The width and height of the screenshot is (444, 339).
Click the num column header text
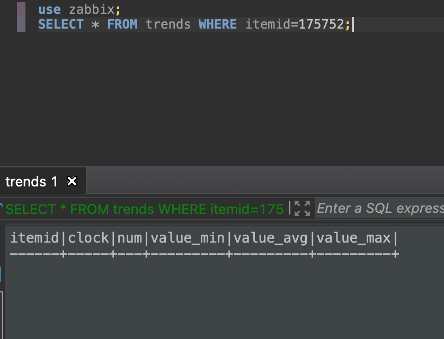130,238
